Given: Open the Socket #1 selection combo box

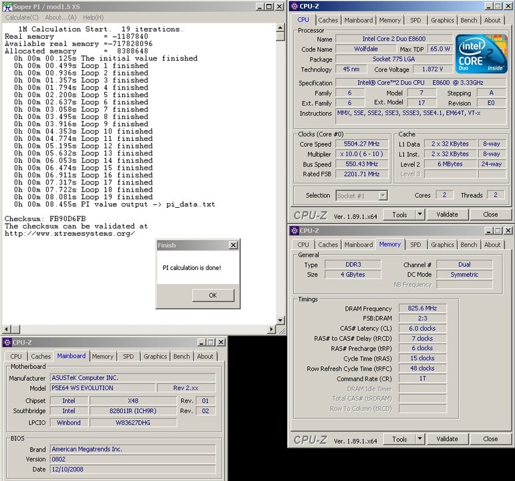Looking at the screenshot, I should point(361,196).
